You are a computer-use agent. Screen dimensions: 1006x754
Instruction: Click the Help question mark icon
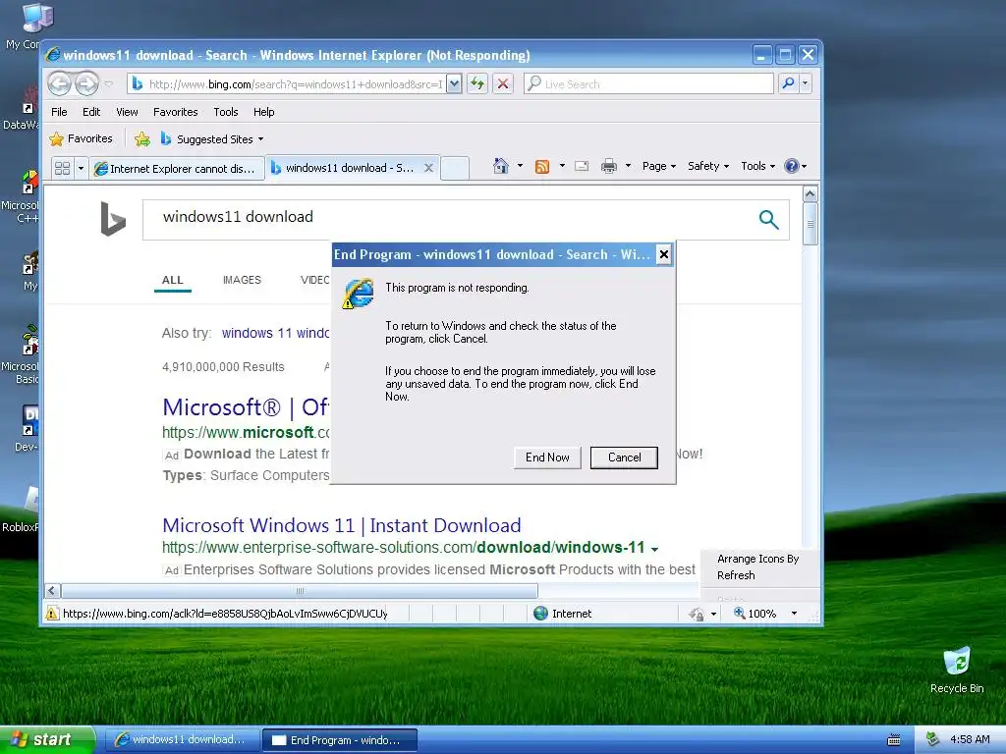click(x=792, y=166)
